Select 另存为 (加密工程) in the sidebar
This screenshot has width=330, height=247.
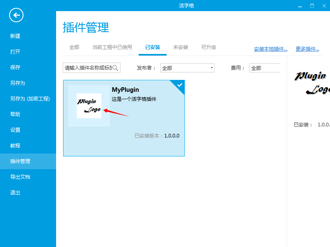point(30,99)
